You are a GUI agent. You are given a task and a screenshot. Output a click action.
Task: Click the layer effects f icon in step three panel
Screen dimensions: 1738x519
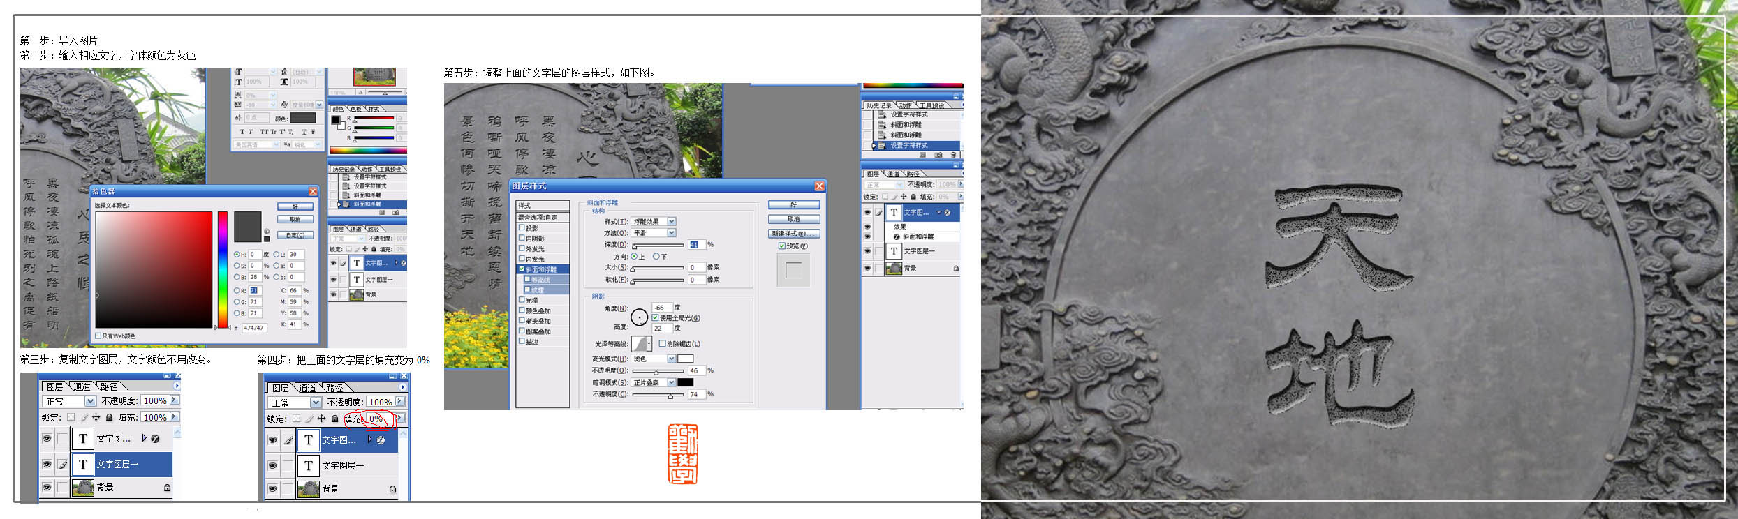(155, 439)
